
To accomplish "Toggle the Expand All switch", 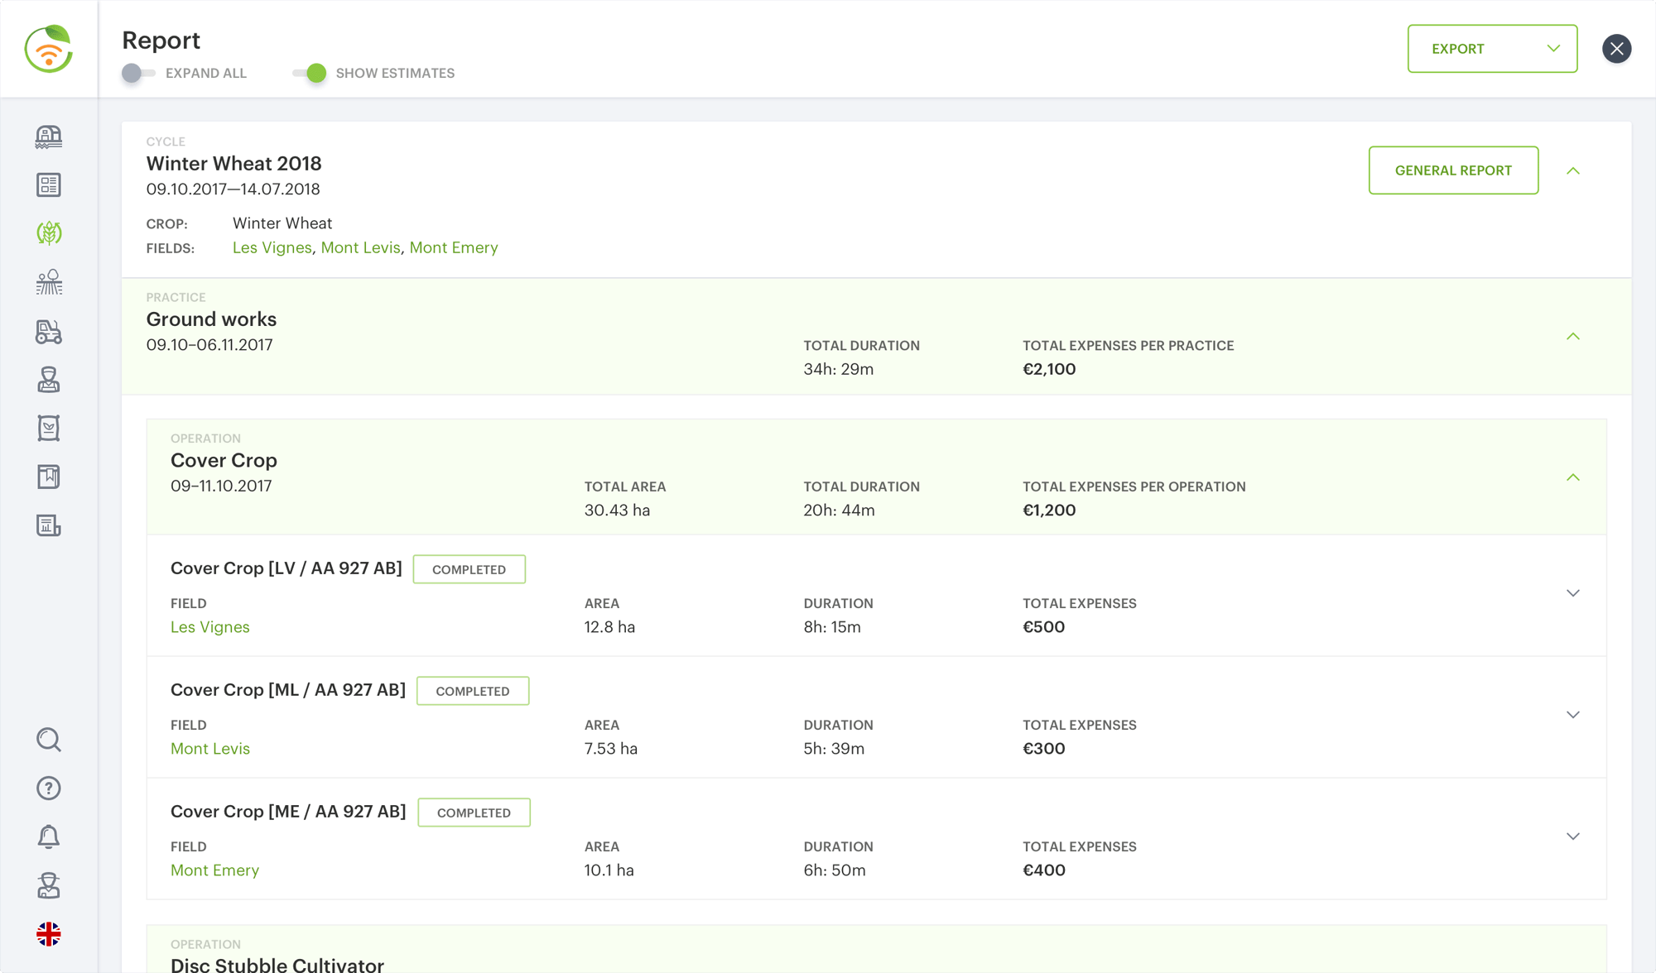I will pos(138,73).
